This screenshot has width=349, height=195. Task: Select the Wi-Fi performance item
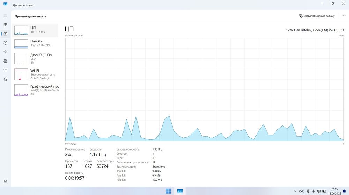click(x=35, y=74)
